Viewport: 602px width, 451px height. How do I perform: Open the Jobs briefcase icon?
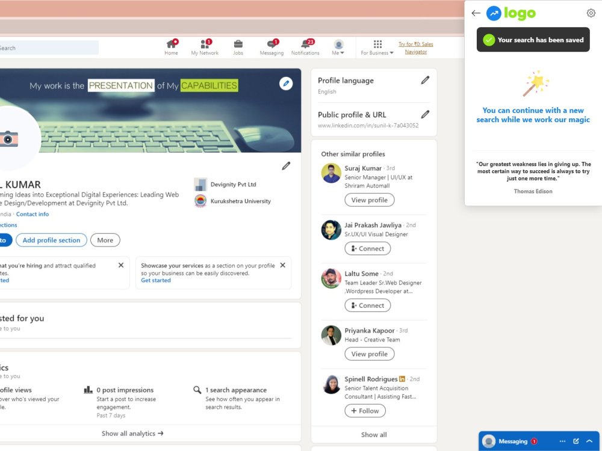click(238, 47)
